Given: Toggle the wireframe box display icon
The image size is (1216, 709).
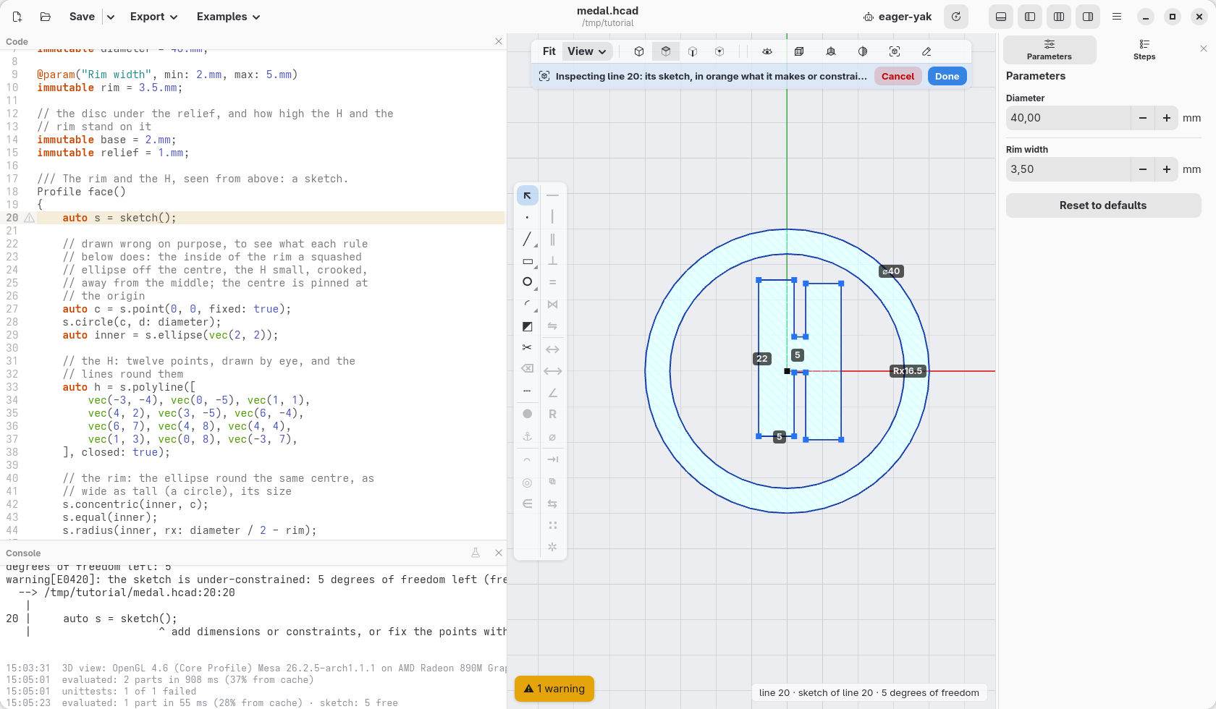Looking at the screenshot, I should pos(799,51).
